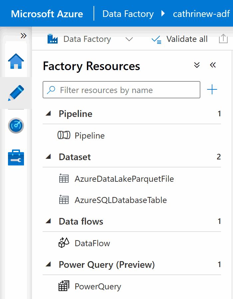Click the publish upload icon

(223, 39)
